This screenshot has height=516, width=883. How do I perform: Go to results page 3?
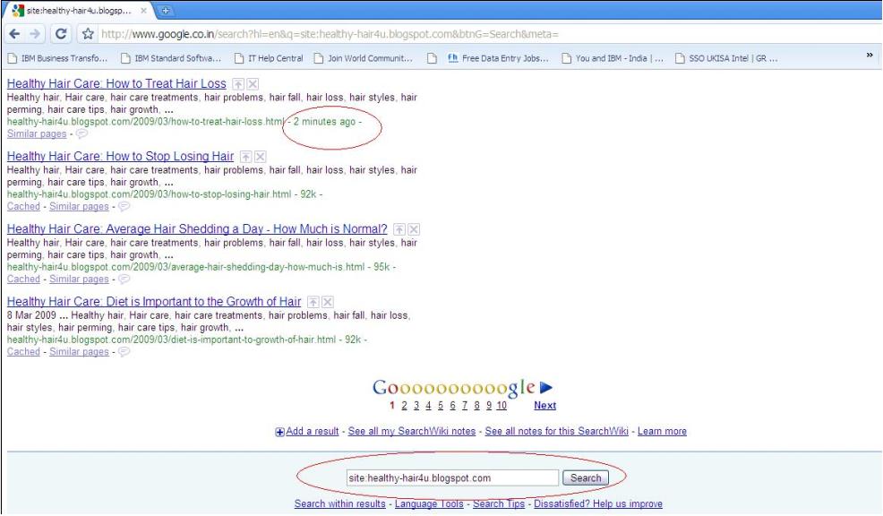pyautogui.click(x=416, y=406)
